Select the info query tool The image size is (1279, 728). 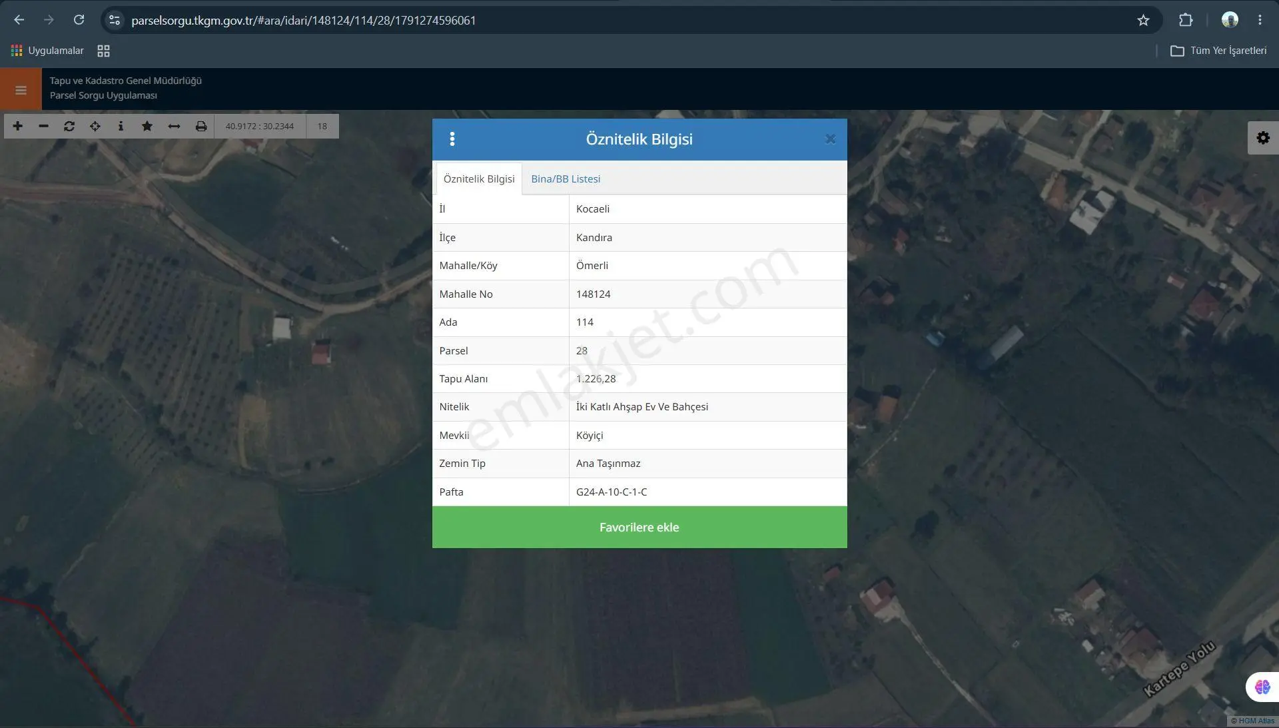coord(121,126)
